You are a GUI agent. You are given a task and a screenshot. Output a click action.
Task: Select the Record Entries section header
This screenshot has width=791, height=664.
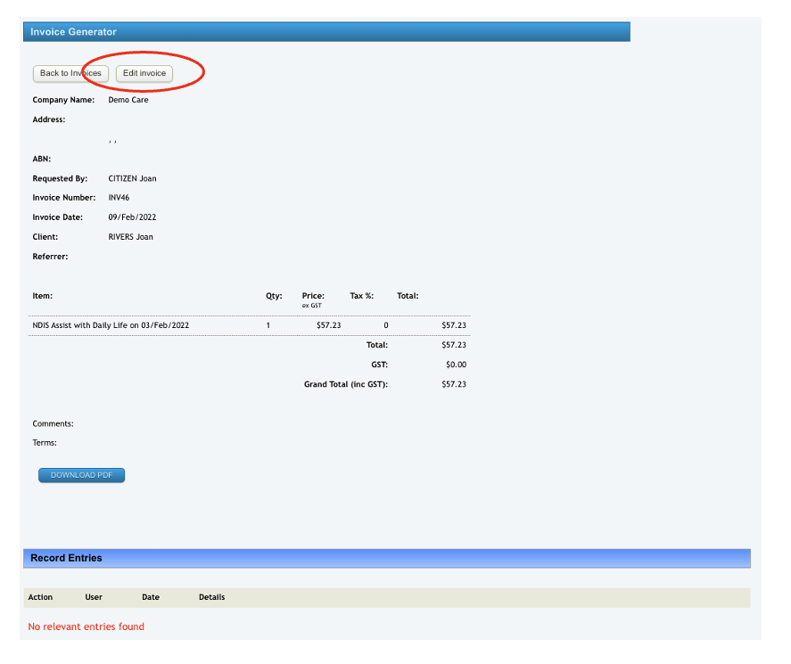66,558
